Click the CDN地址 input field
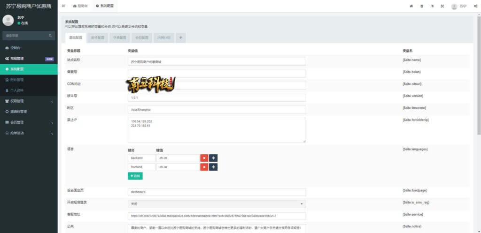Image resolution: width=481 pixels, height=233 pixels. click(217, 86)
